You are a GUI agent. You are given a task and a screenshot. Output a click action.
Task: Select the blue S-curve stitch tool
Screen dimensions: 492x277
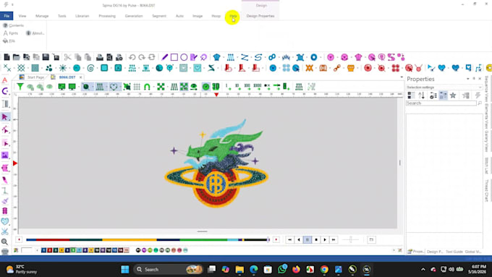click(258, 57)
